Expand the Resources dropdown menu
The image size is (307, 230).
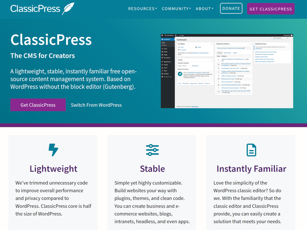click(x=142, y=9)
